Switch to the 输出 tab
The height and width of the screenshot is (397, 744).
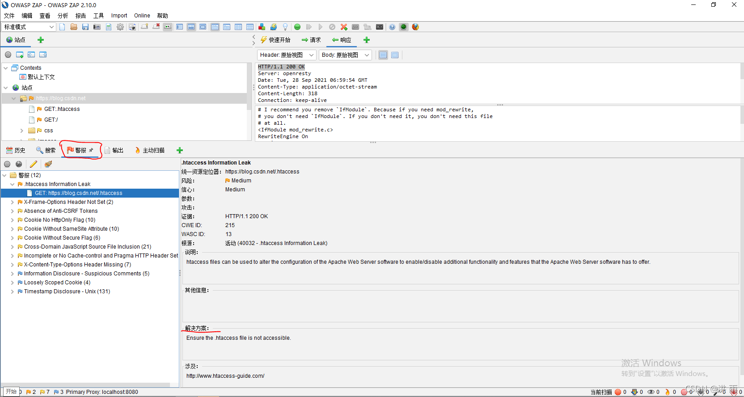pyautogui.click(x=114, y=150)
